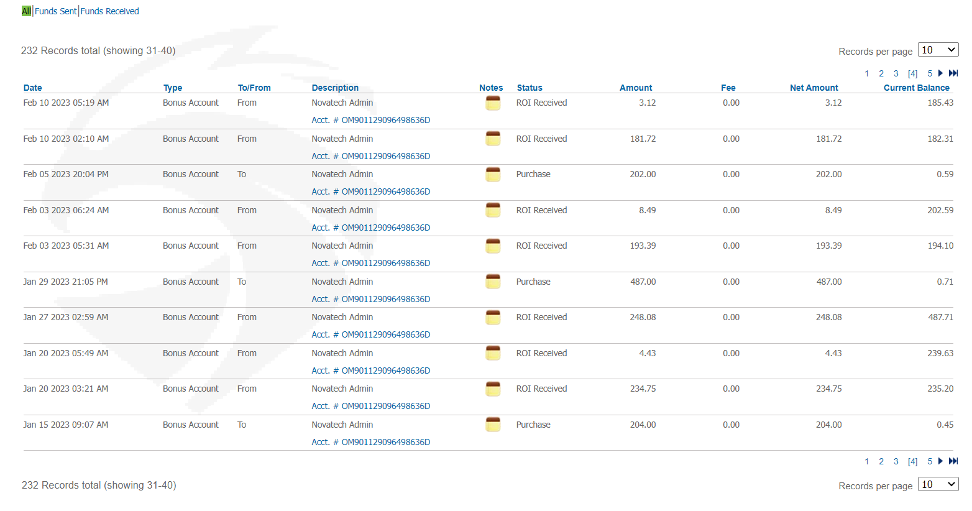Open account link in Jan 20 03:21 AM row
Screen dimensions: 972x511
[371, 406]
